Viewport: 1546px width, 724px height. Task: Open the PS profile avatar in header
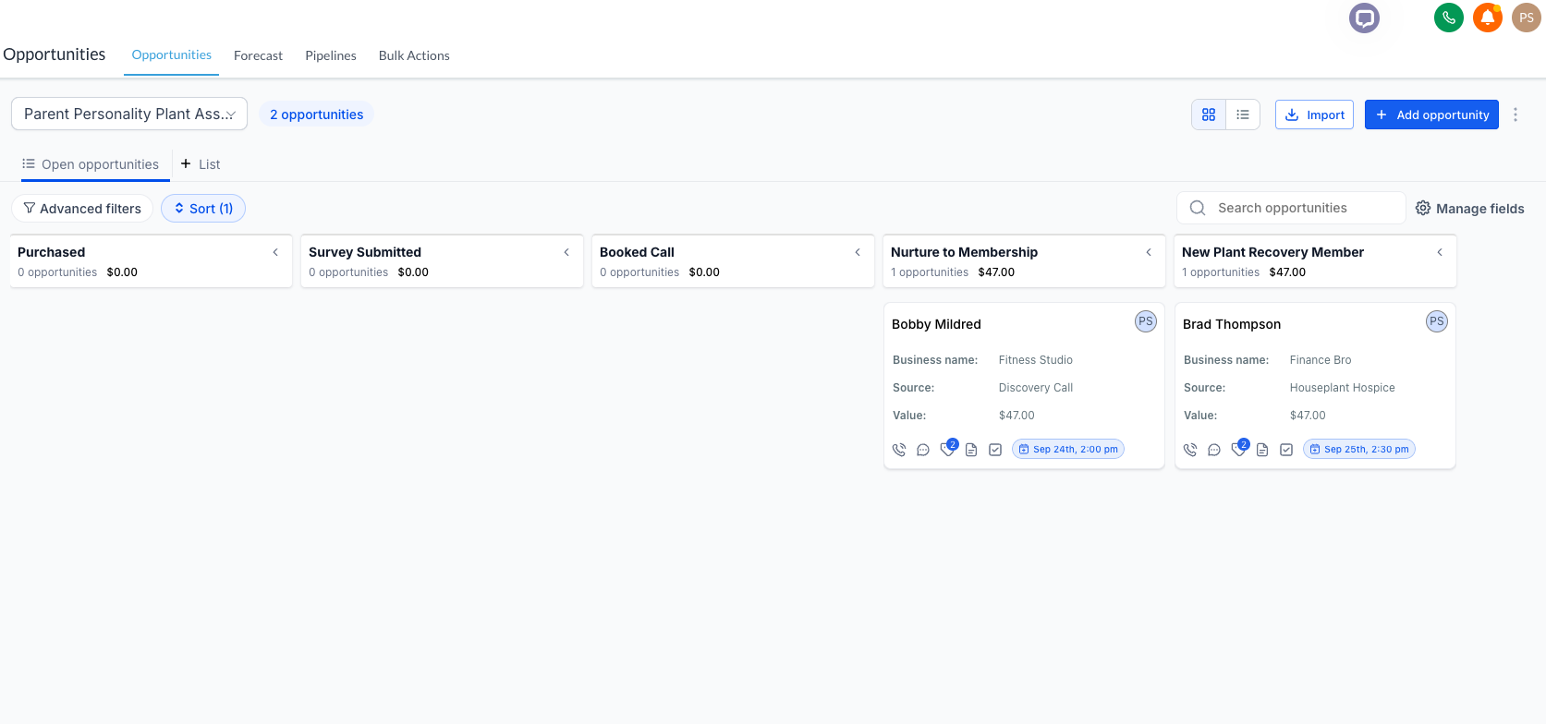tap(1527, 18)
